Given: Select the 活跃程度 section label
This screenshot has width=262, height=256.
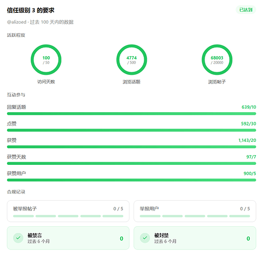Looking at the screenshot, I should (x=16, y=35).
